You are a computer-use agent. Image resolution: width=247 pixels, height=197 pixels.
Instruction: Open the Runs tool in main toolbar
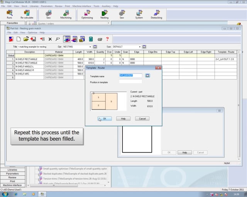tap(9, 14)
